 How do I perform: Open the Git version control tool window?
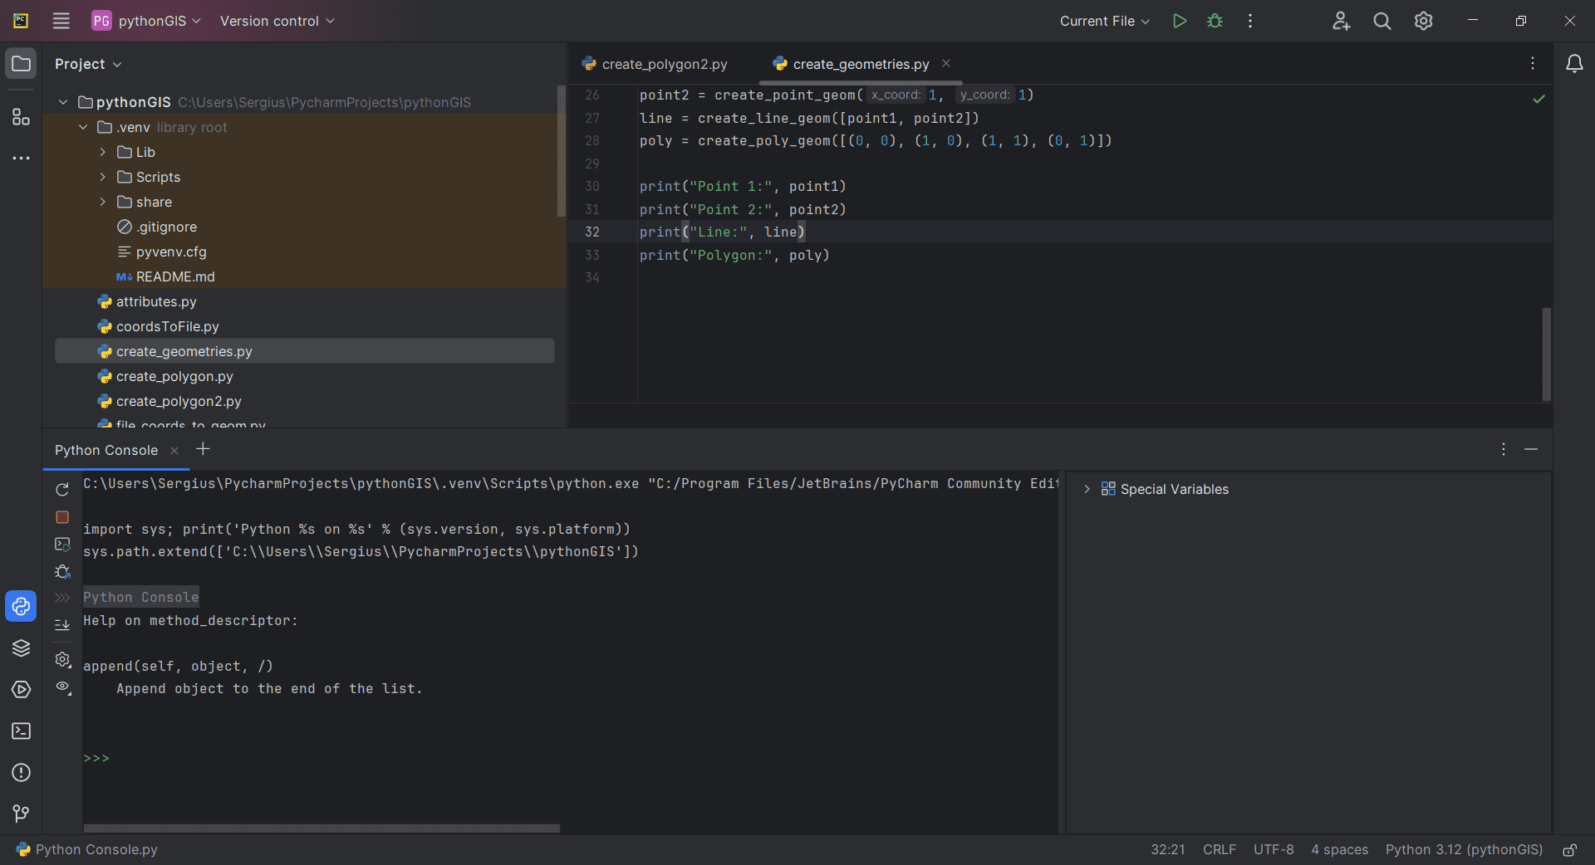point(21,814)
